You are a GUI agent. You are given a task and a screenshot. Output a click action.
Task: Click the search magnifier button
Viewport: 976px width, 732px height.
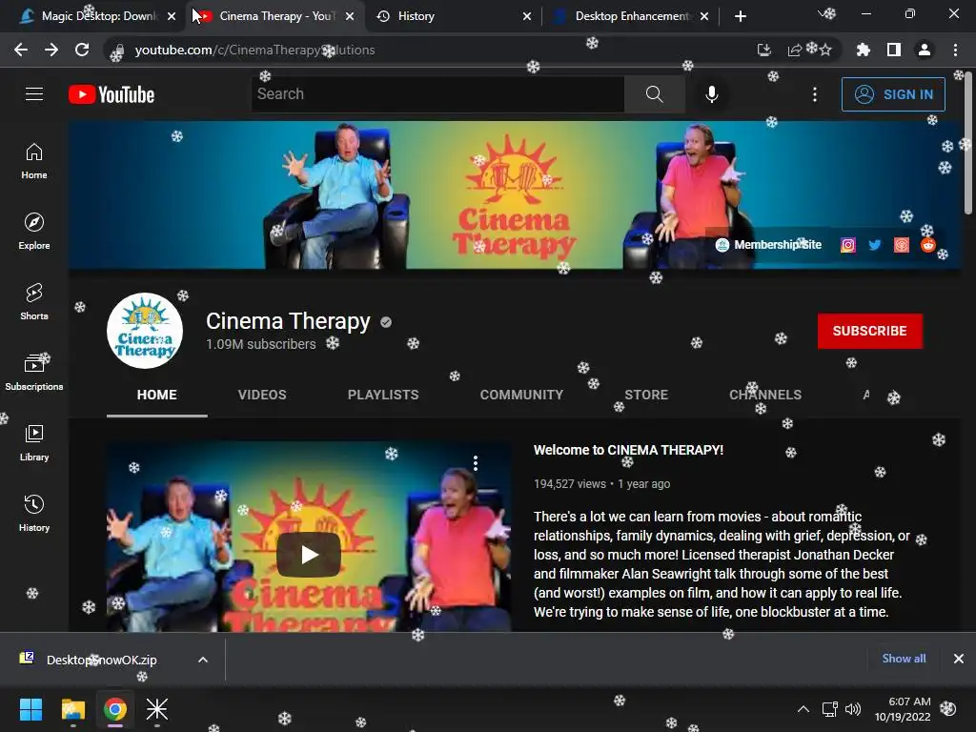coord(654,94)
